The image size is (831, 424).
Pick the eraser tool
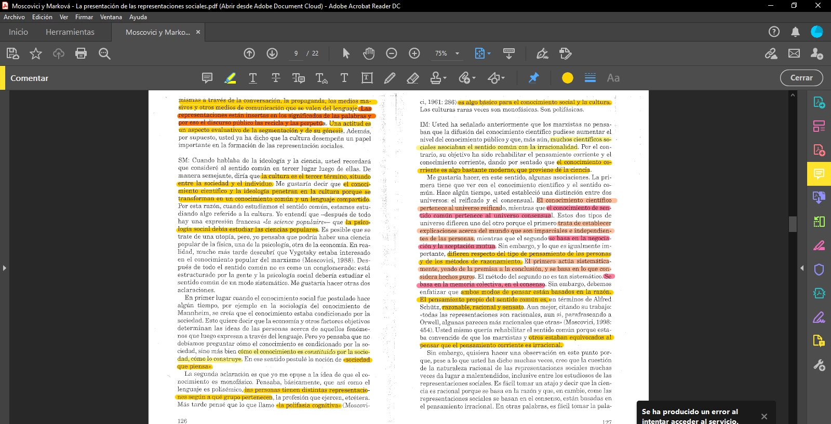pyautogui.click(x=413, y=78)
